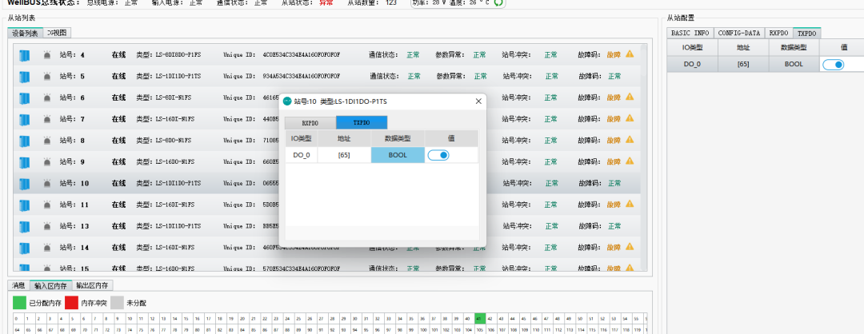Click the fault warning triangle on station 4

tap(630, 54)
